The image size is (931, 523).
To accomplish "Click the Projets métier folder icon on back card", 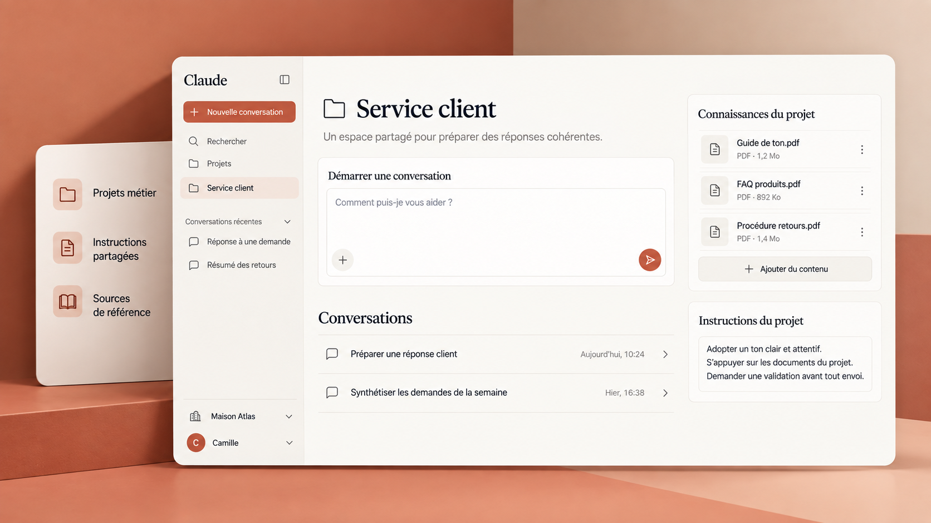I will (x=67, y=194).
